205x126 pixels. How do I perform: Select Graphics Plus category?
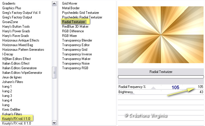tap(12, 8)
